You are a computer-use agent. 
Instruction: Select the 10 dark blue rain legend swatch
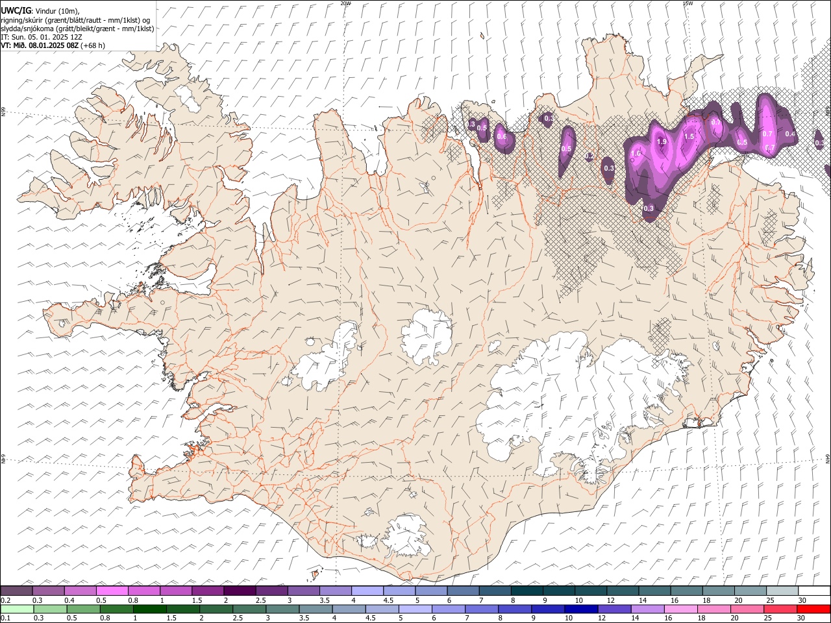pos(580,609)
